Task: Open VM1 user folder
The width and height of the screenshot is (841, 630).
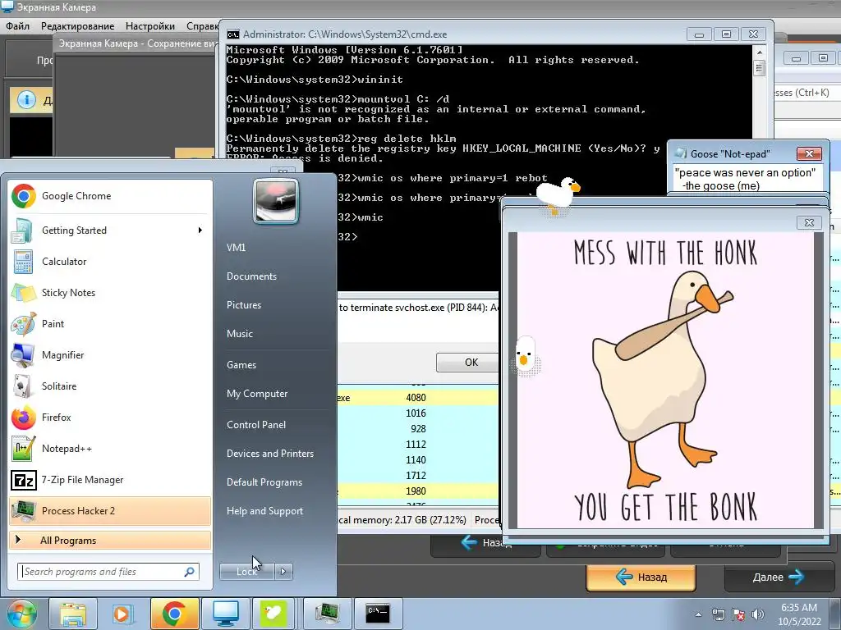Action: (x=236, y=248)
